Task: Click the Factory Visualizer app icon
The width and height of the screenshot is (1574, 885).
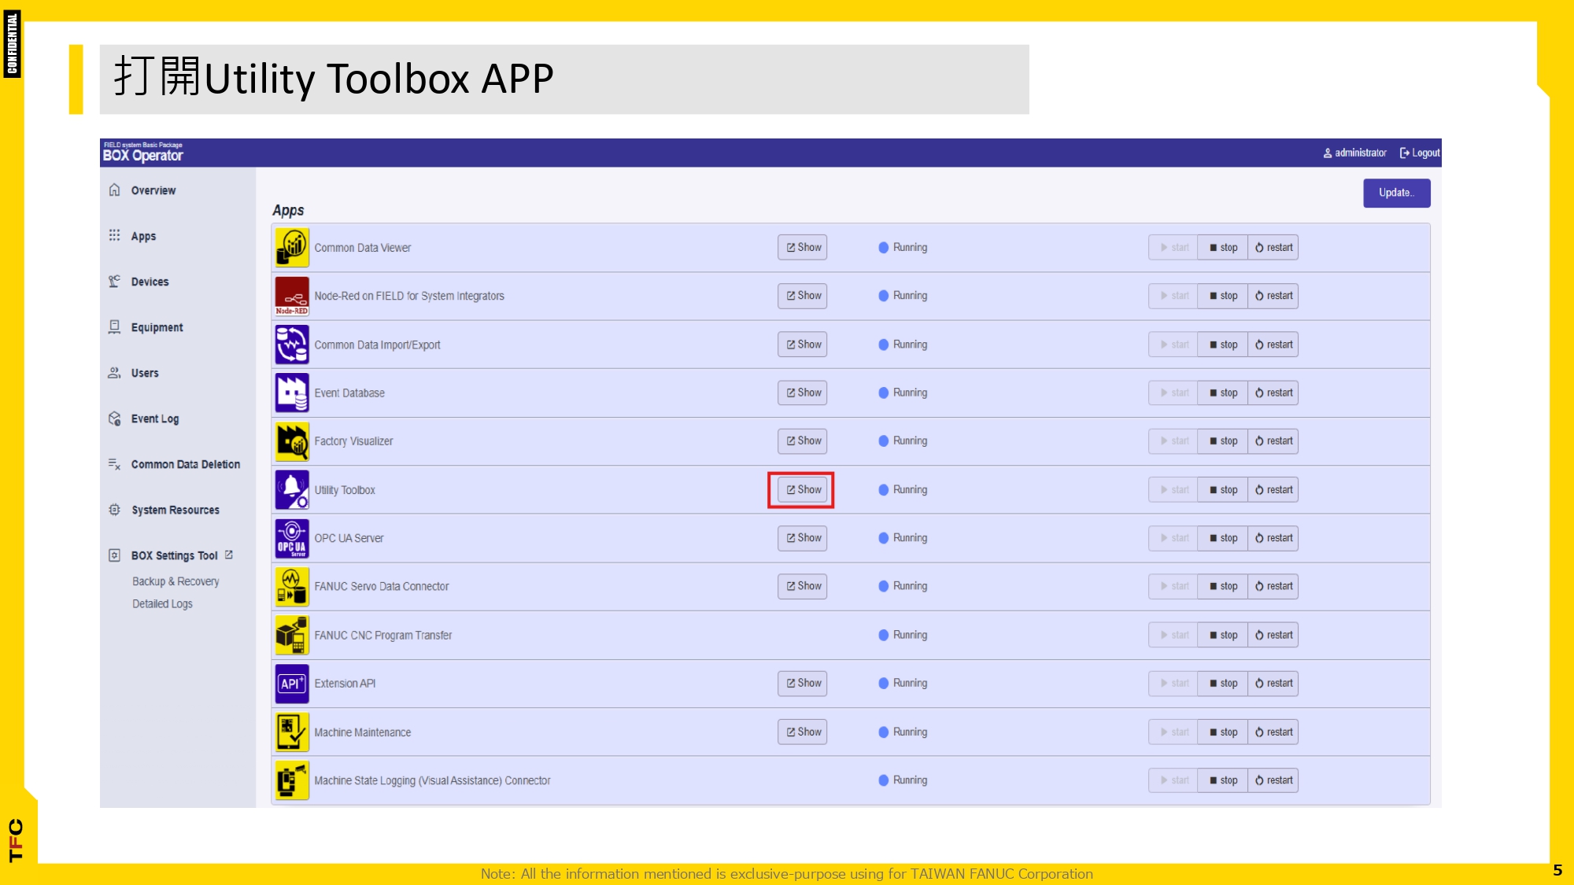Action: pyautogui.click(x=291, y=441)
